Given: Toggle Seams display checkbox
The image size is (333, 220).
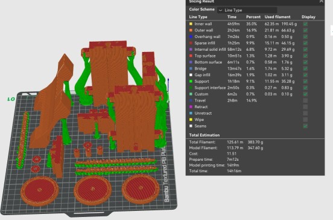Looking at the screenshot, I should pos(305,126).
